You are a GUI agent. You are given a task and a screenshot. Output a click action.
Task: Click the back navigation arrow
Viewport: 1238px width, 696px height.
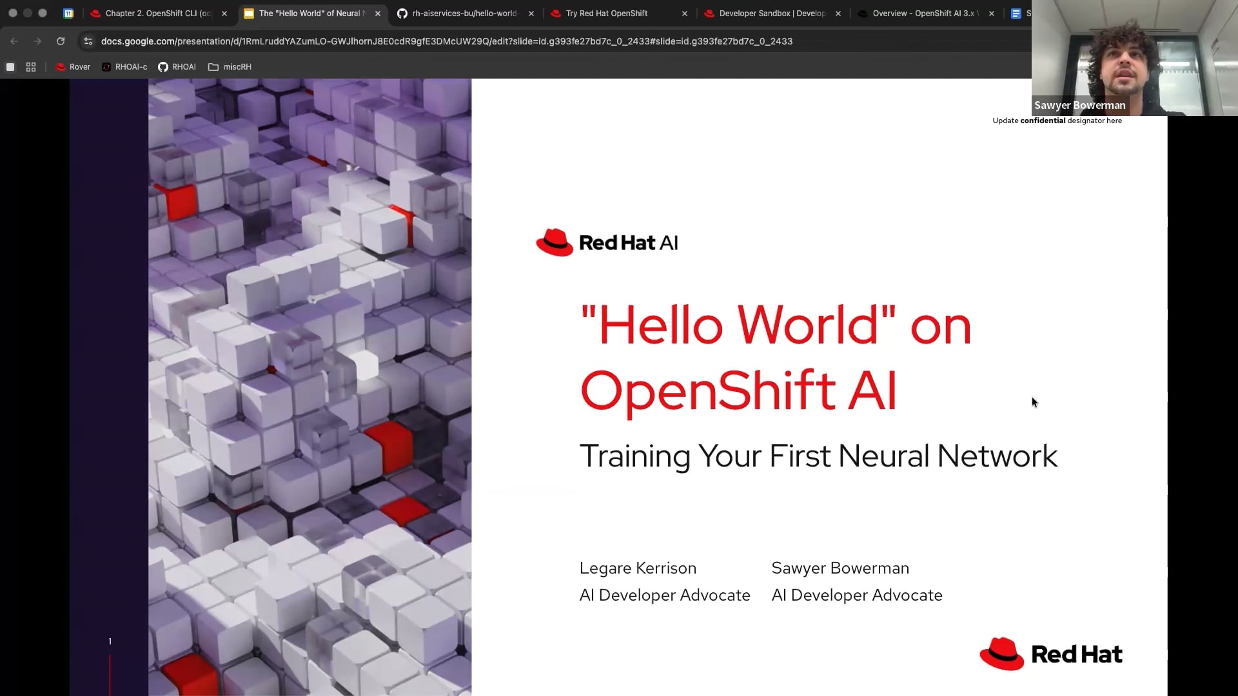(x=14, y=41)
